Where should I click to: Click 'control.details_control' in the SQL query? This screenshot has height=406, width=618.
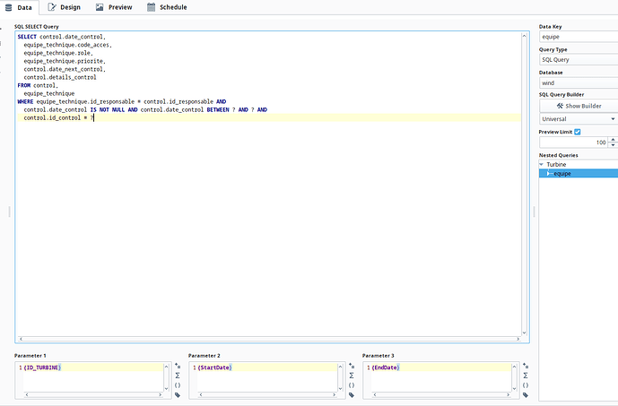pyautogui.click(x=60, y=77)
